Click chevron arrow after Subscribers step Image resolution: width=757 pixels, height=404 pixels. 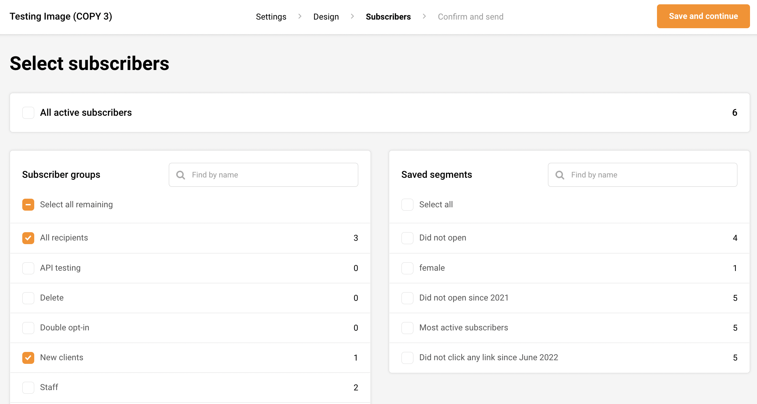(424, 16)
